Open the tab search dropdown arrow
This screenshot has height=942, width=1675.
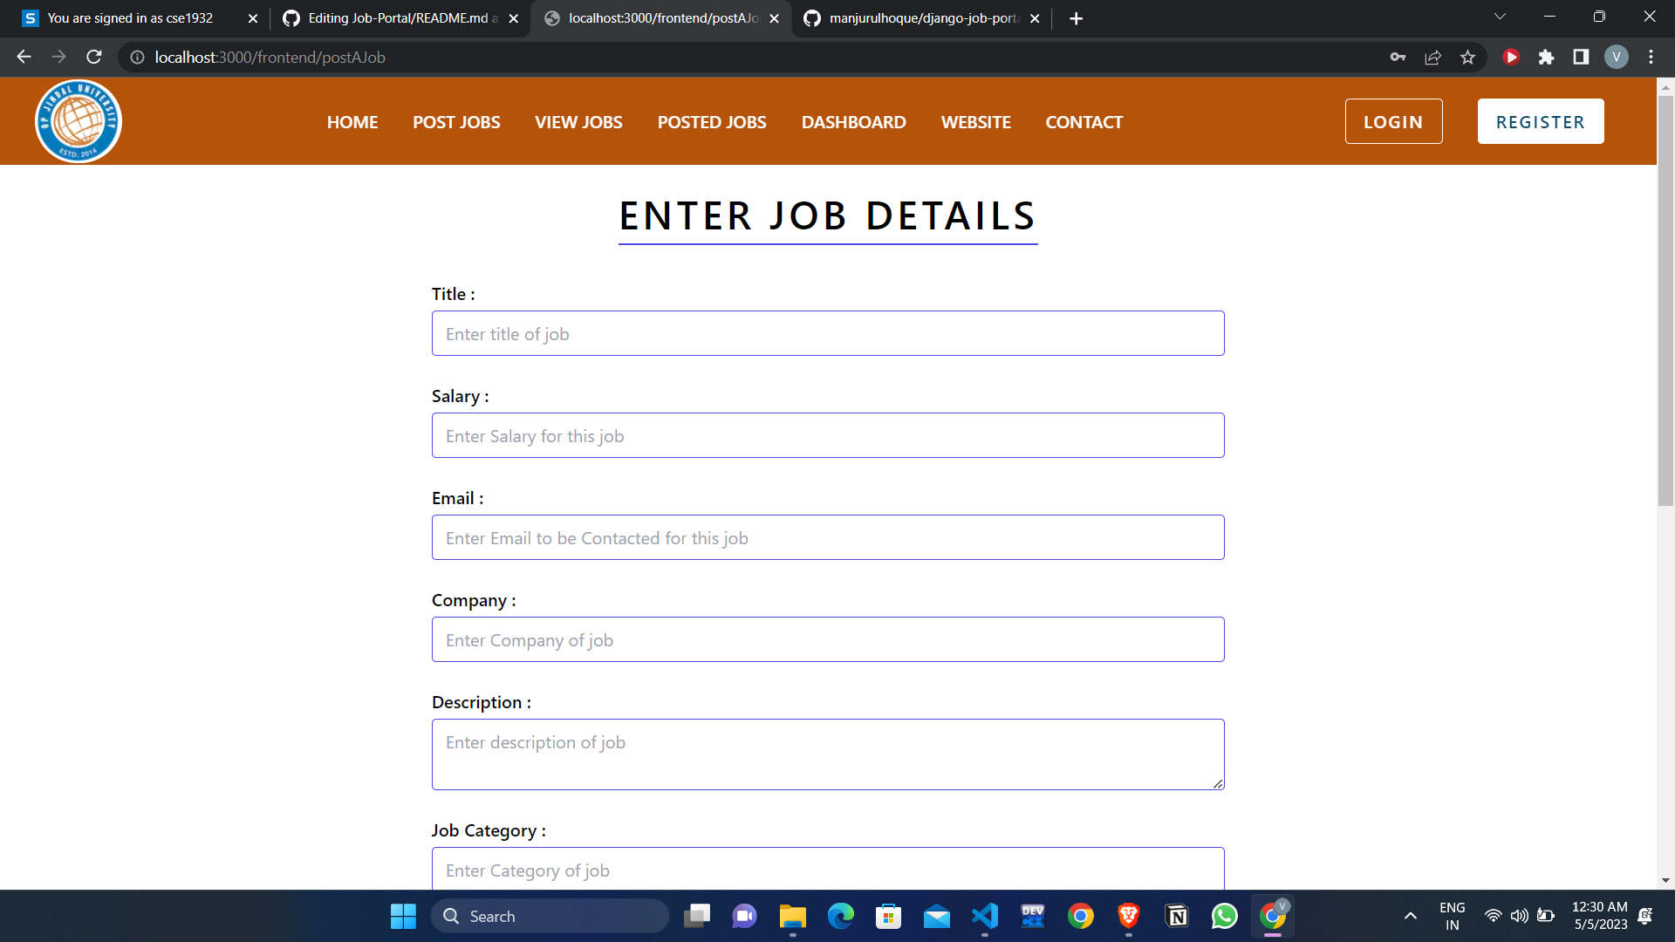[1500, 16]
